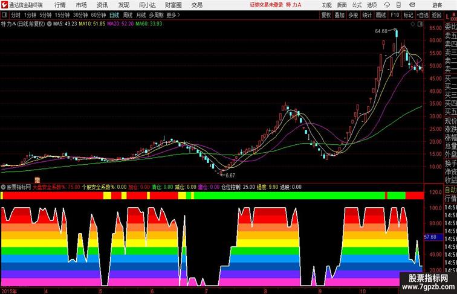457x294 pixels.
Task: Click the 叠加 overlay toolbar button
Action: coord(339,15)
